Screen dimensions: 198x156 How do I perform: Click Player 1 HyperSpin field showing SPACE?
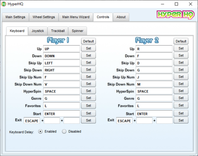pos(61,91)
